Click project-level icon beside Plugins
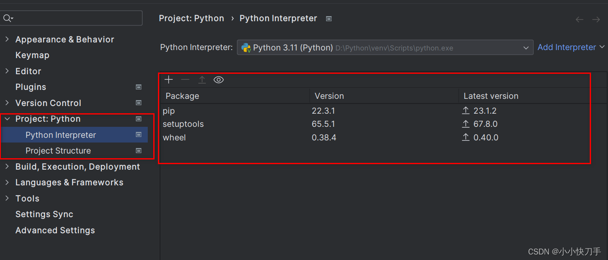This screenshot has height=260, width=608. pos(138,87)
